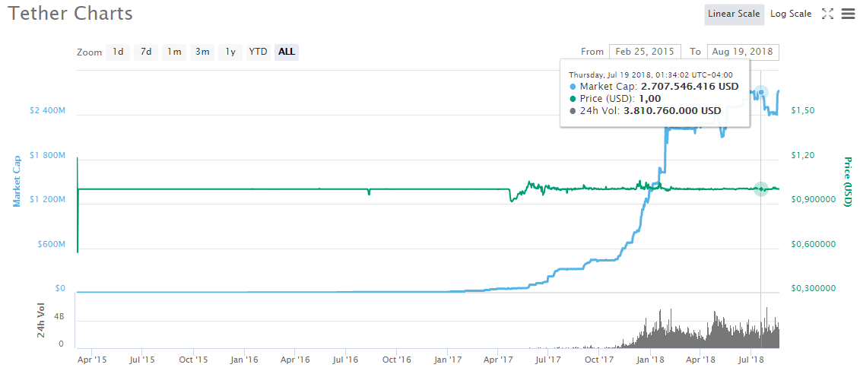Click the $600M axis label
Viewport: 860px width, 374px height.
(x=52, y=244)
